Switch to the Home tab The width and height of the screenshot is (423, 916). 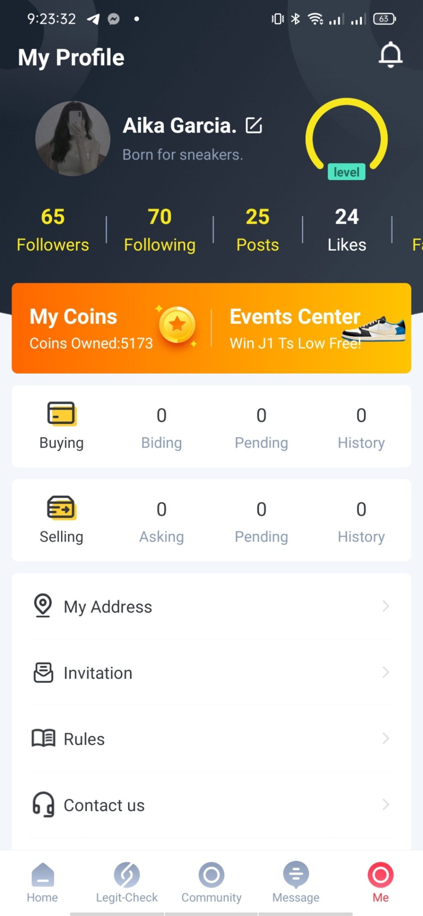coord(43,881)
